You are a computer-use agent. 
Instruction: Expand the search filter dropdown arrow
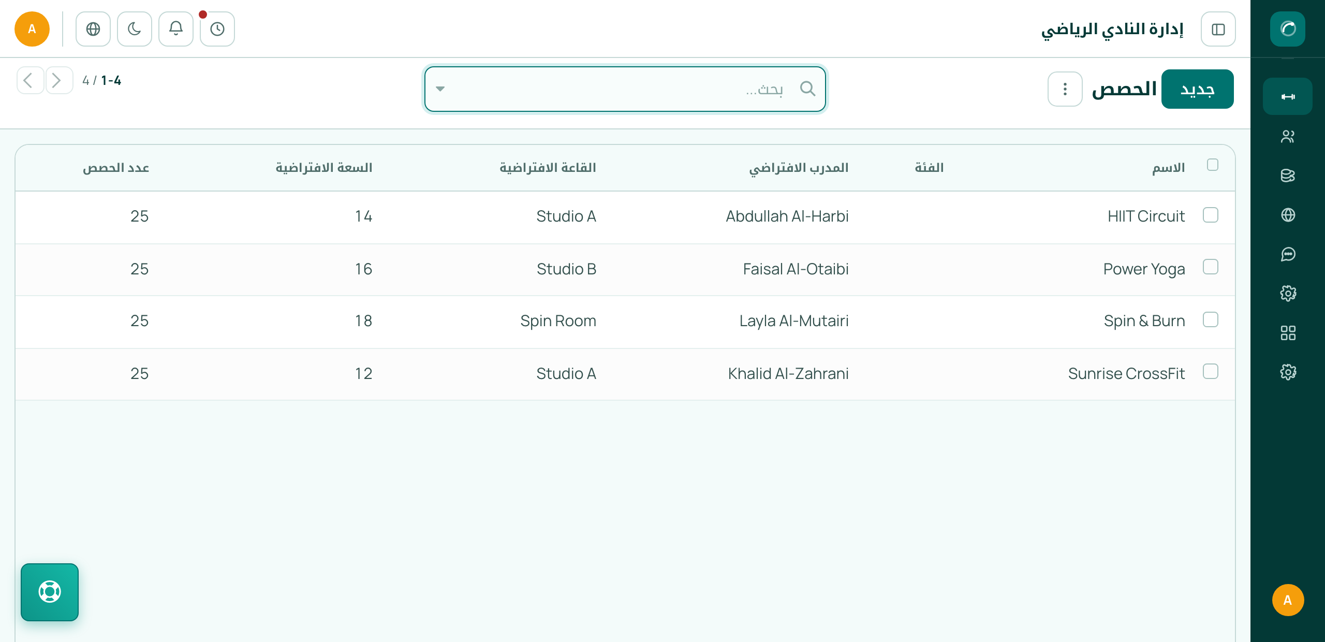[440, 89]
